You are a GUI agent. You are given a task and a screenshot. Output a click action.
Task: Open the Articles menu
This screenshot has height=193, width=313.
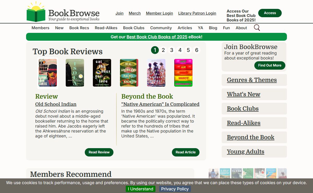click(x=185, y=28)
